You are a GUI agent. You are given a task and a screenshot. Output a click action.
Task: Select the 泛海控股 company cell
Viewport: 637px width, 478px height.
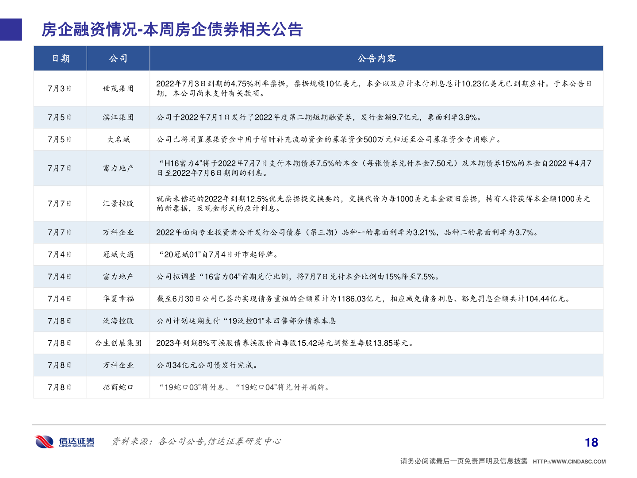click(118, 321)
